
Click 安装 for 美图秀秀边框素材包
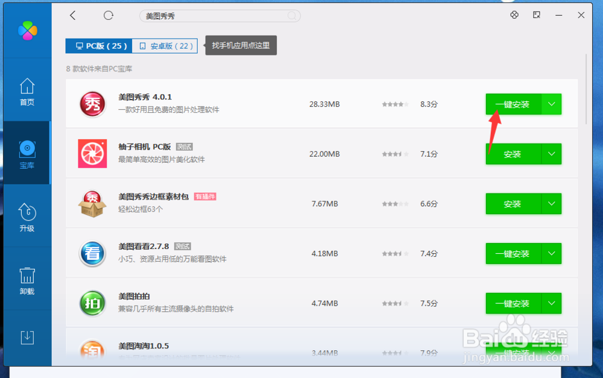(513, 204)
